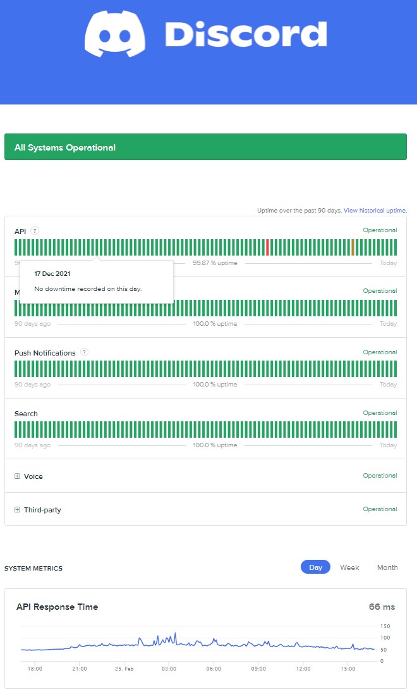
Task: Click the API response time line chart
Action: point(198,643)
